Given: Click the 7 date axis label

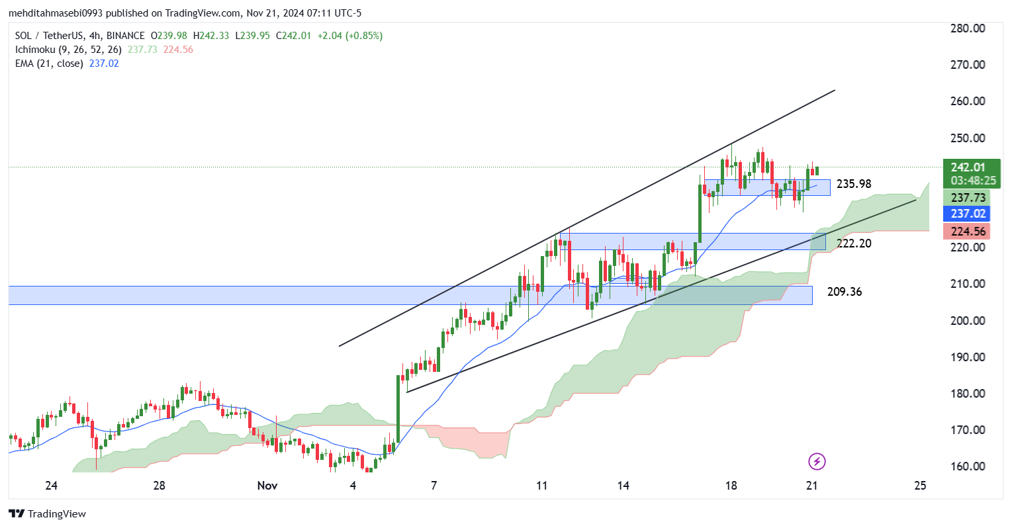Looking at the screenshot, I should pyautogui.click(x=434, y=486).
